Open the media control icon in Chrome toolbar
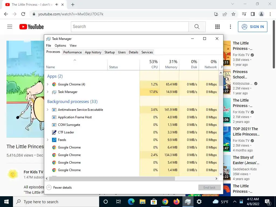This screenshot has height=207, width=276. 244,14
